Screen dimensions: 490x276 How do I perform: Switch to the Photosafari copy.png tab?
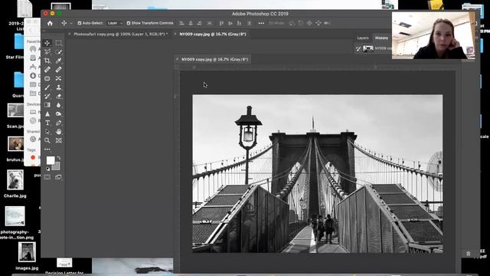click(121, 34)
